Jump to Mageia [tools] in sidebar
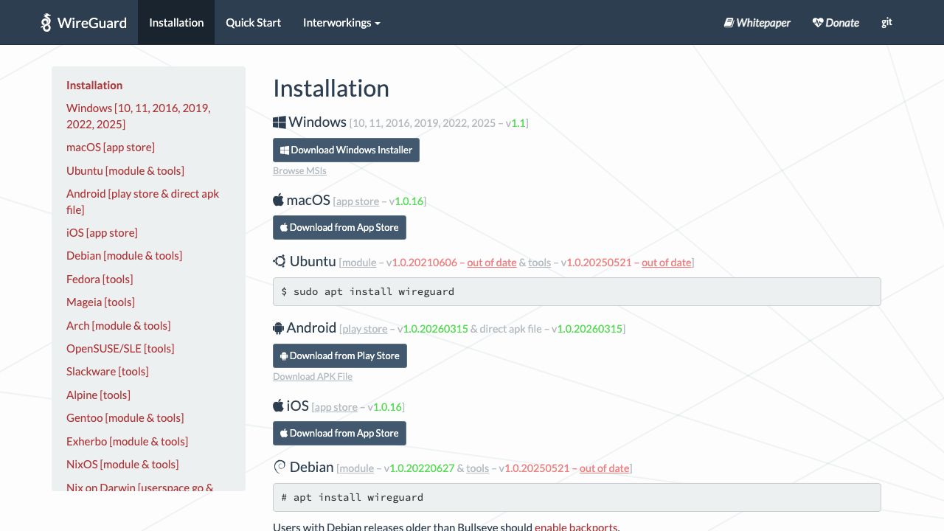944x531 pixels. coord(100,302)
